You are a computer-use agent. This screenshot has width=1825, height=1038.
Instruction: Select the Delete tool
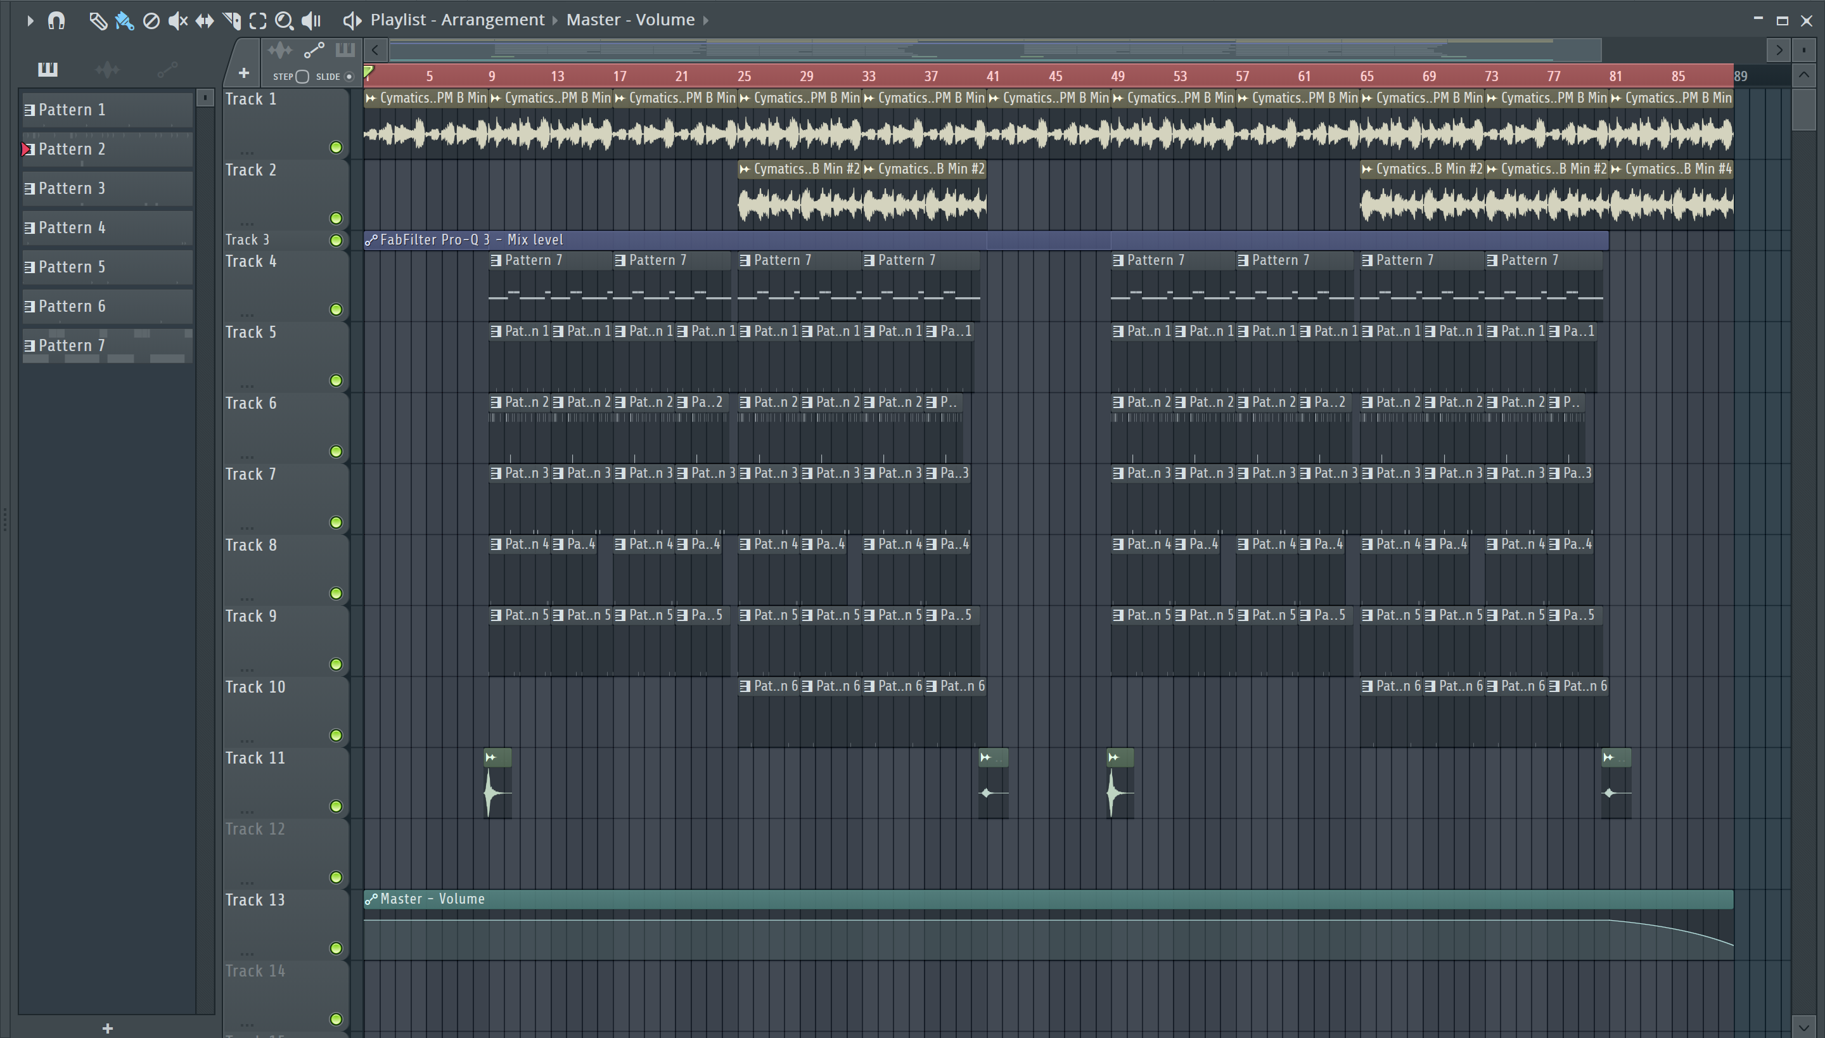point(151,21)
